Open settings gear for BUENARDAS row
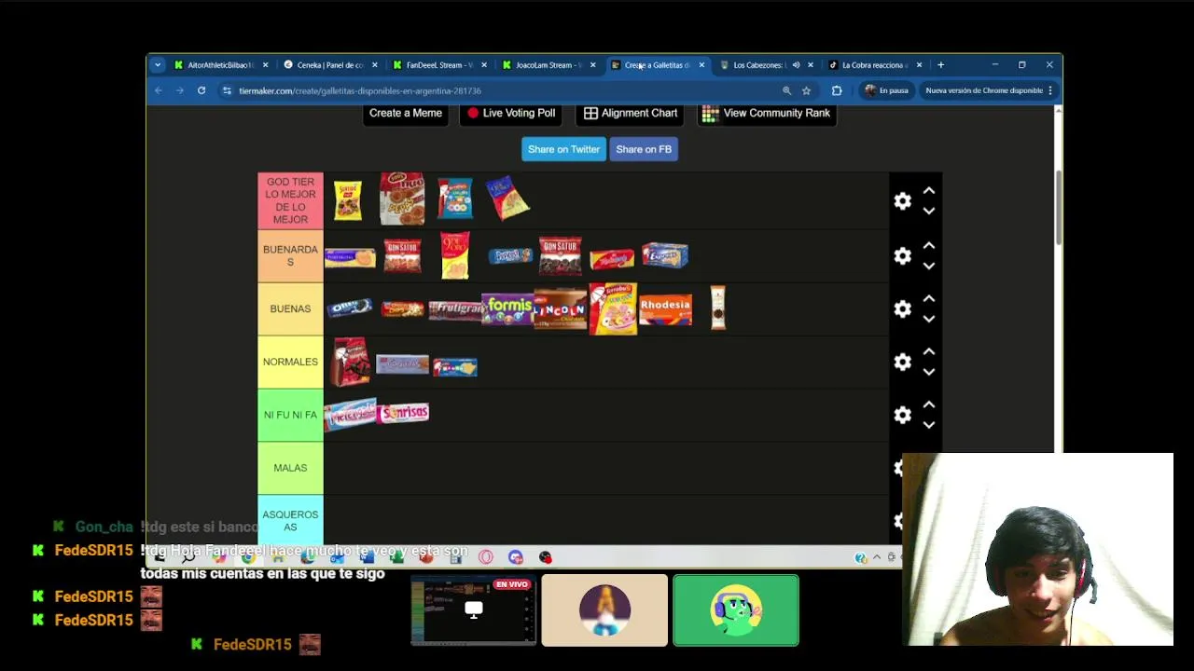Image resolution: width=1194 pixels, height=671 pixels. 902,256
